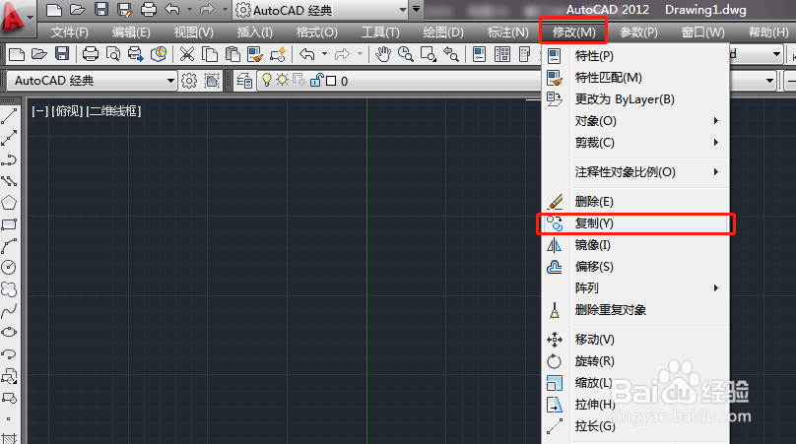Expand the quick access toolbar customize arrow

(x=417, y=9)
